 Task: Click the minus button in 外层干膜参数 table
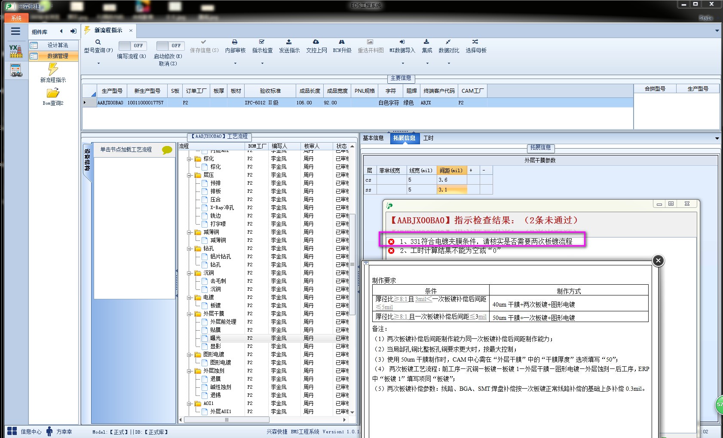[484, 170]
